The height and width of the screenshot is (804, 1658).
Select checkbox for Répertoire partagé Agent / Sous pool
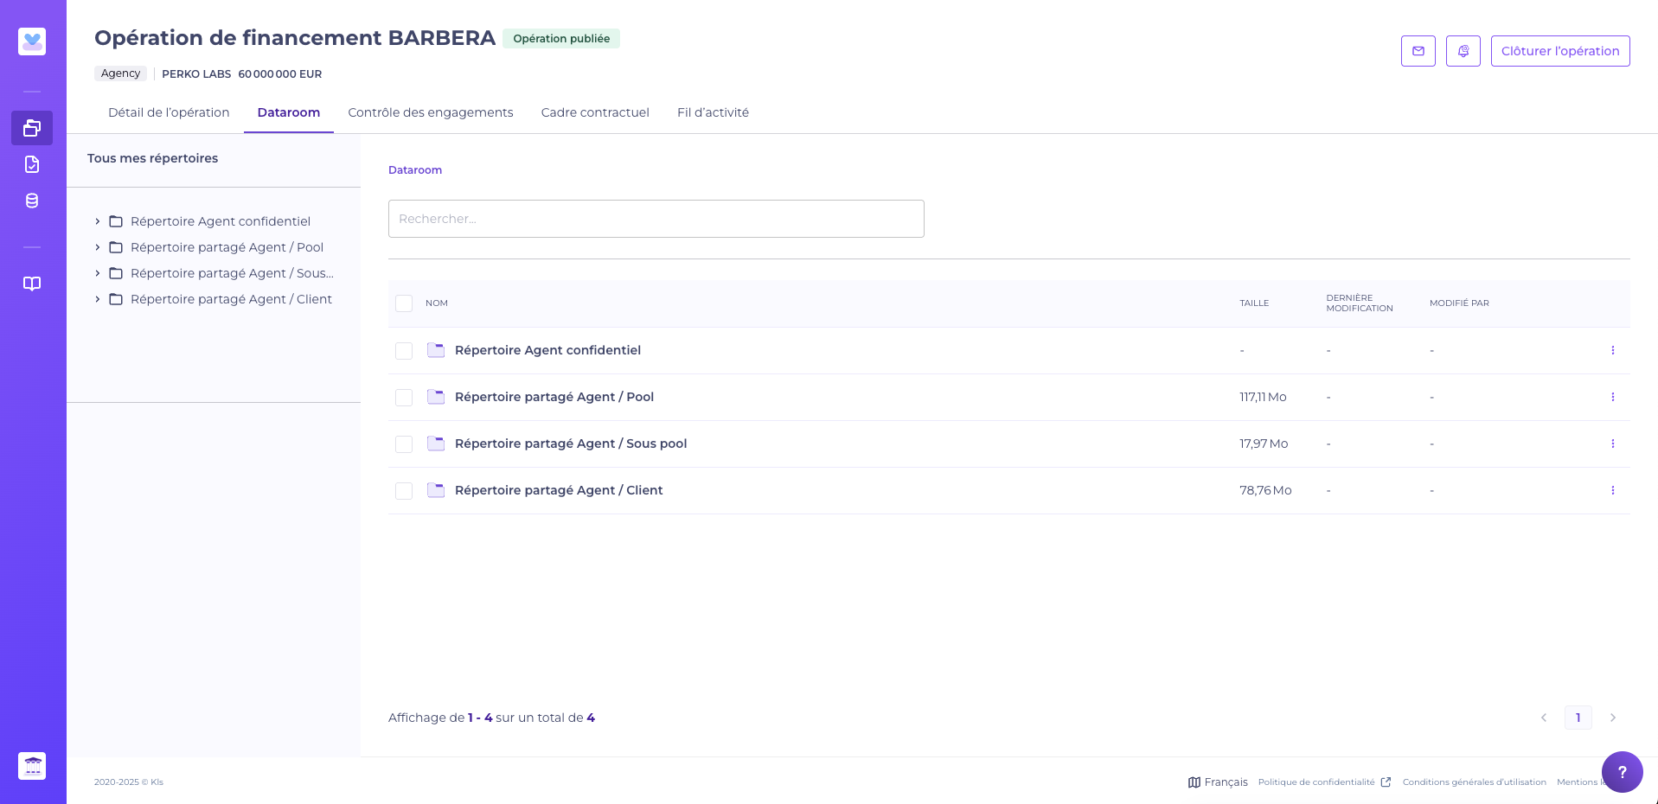pyautogui.click(x=404, y=444)
